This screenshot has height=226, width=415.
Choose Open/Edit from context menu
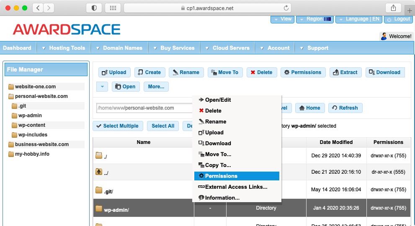237,100
